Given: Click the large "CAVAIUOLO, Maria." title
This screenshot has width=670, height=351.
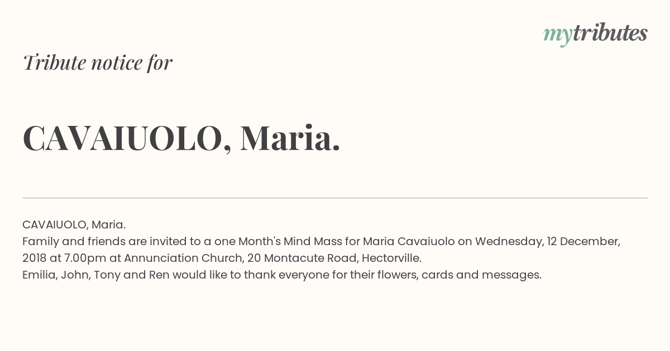Looking at the screenshot, I should (x=181, y=138).
